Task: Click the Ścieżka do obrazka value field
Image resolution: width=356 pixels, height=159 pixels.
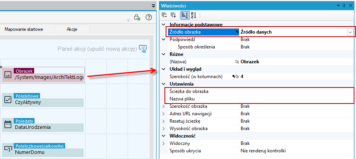Action: pos(296,91)
